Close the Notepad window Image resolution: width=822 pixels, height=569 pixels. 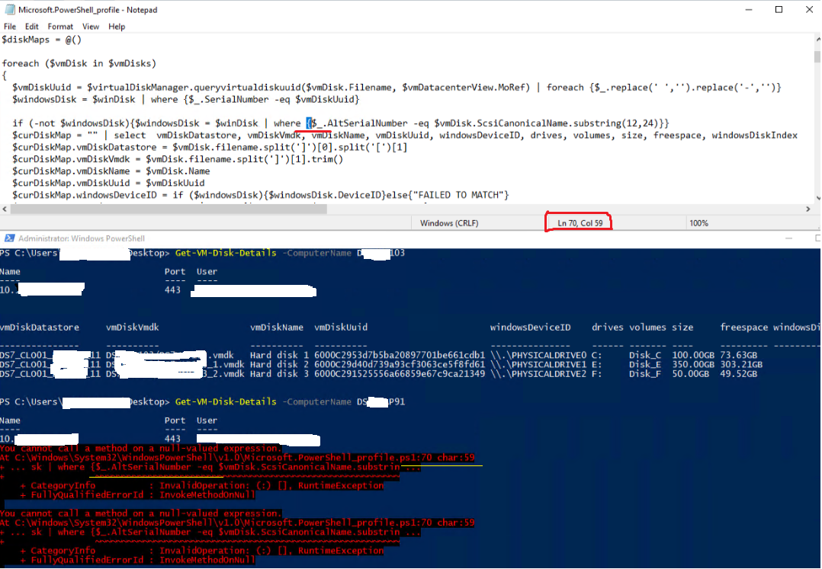(809, 9)
